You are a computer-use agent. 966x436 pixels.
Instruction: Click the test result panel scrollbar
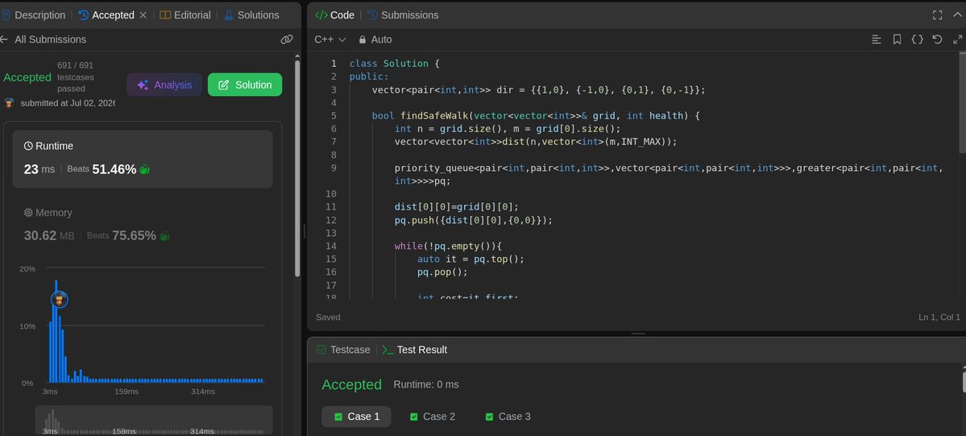coord(963,381)
